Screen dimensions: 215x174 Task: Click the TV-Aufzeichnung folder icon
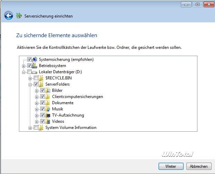pos(48,115)
